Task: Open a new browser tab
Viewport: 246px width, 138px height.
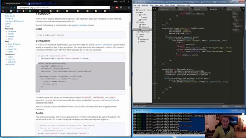Action: pos(54,3)
